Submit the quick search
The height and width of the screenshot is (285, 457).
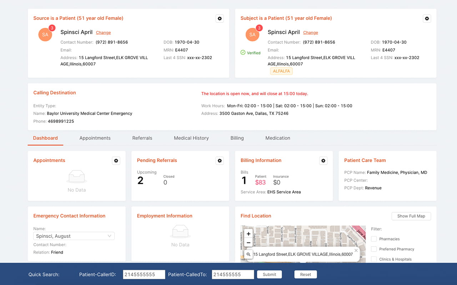(x=269, y=274)
